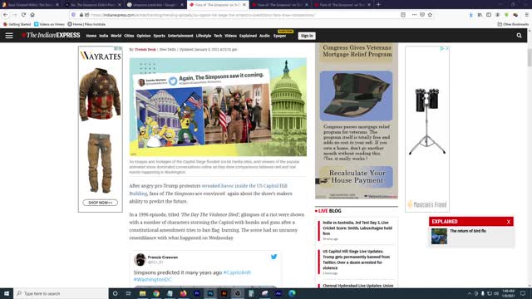The height and width of the screenshot is (299, 532).
Task: Open India vs Australia live blog link
Action: click(357, 228)
